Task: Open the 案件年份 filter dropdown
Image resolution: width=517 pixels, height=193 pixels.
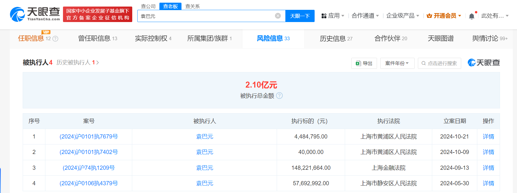Action: tap(397, 63)
